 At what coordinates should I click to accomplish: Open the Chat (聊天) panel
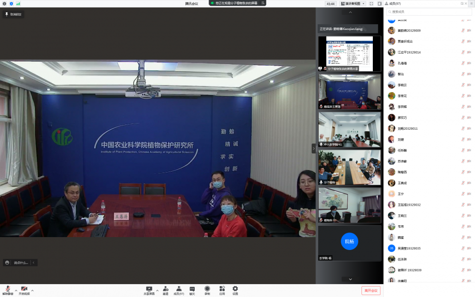pyautogui.click(x=192, y=288)
